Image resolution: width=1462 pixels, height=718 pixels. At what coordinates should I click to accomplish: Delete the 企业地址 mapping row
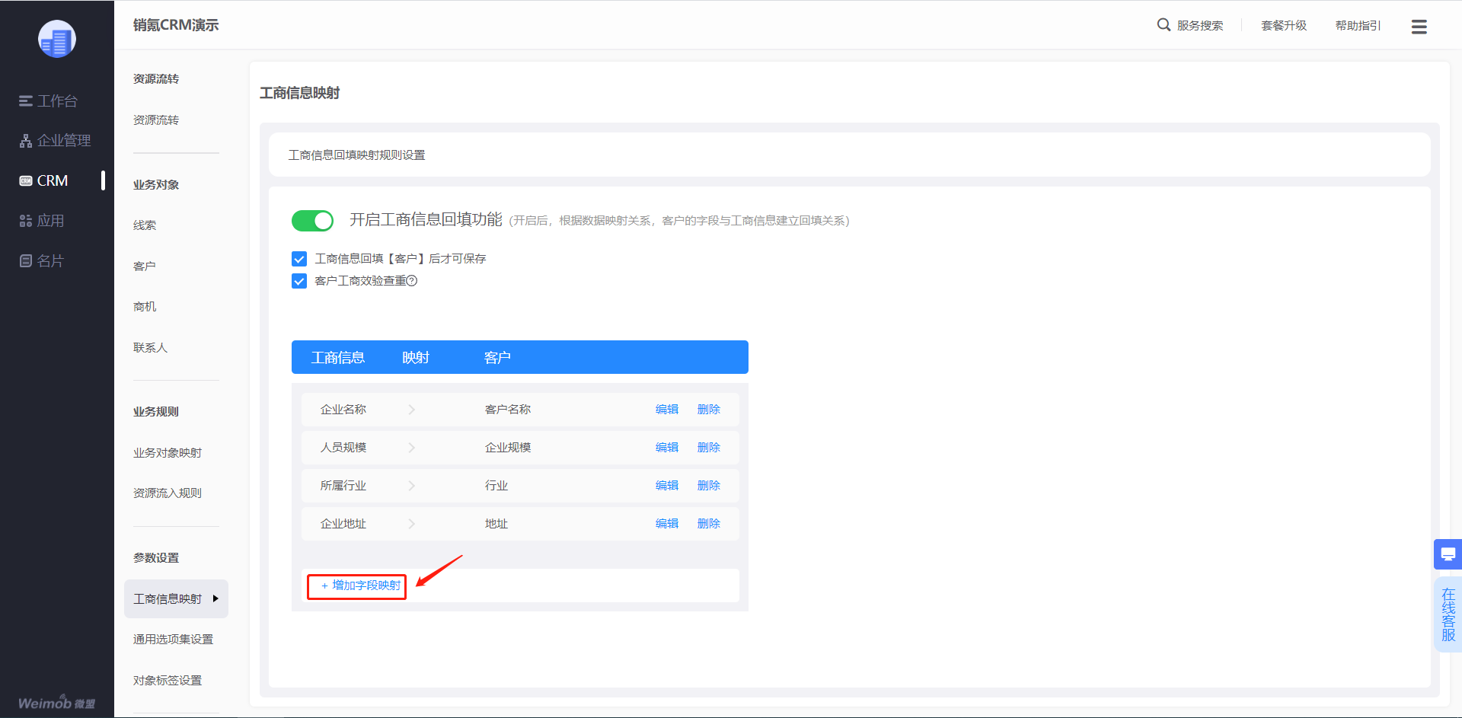[x=709, y=524]
